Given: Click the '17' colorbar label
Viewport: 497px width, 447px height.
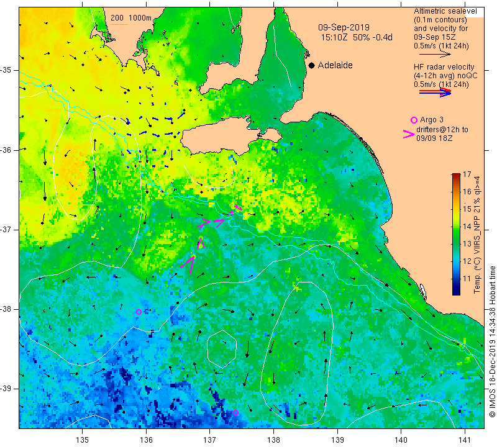Looking at the screenshot, I should tap(467, 174).
